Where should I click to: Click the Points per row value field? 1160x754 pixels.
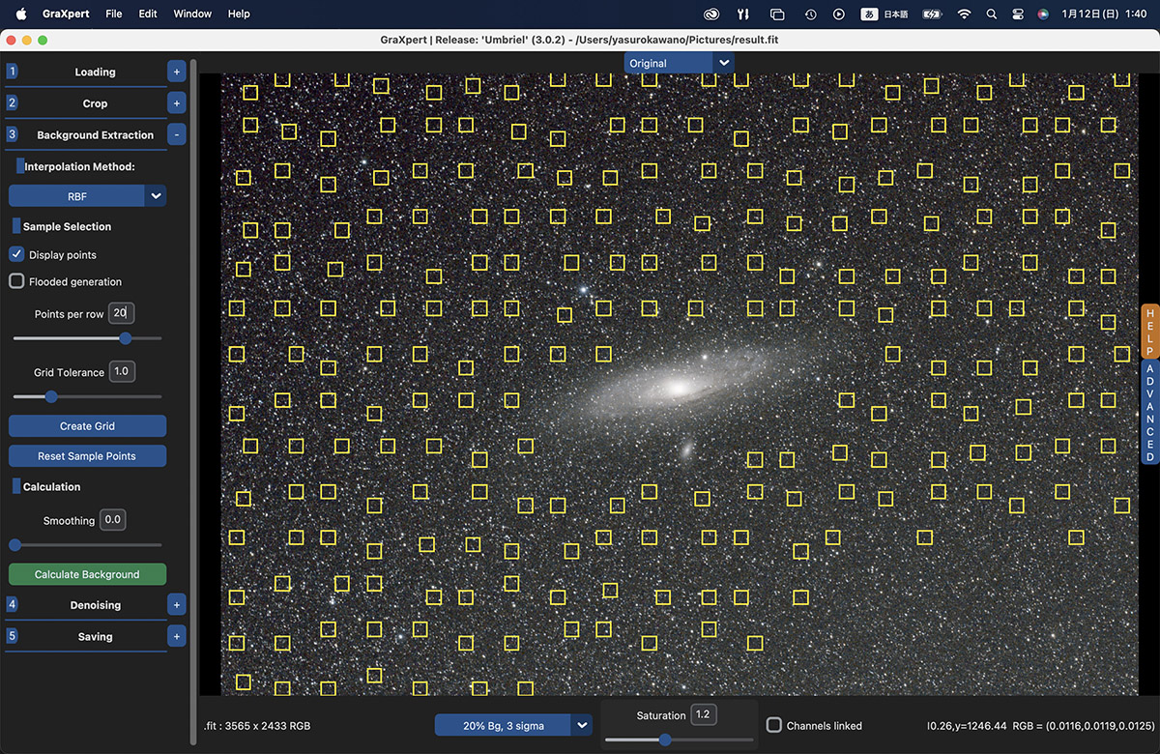coord(121,313)
